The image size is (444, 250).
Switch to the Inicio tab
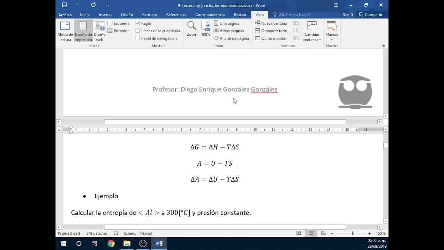click(85, 15)
